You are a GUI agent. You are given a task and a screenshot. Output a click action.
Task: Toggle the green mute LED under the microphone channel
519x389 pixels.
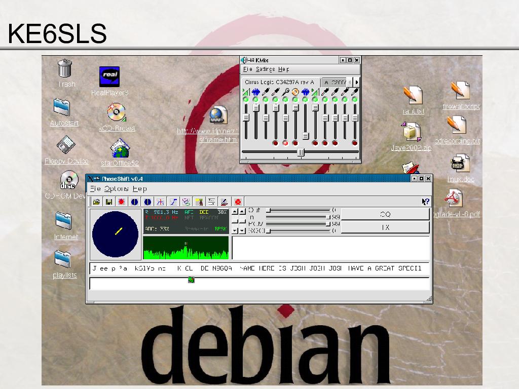285,99
